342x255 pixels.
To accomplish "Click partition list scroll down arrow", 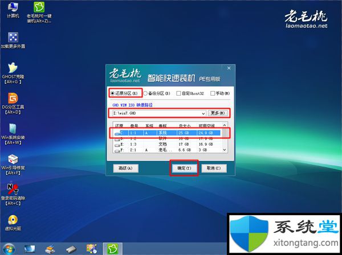I will (x=225, y=150).
